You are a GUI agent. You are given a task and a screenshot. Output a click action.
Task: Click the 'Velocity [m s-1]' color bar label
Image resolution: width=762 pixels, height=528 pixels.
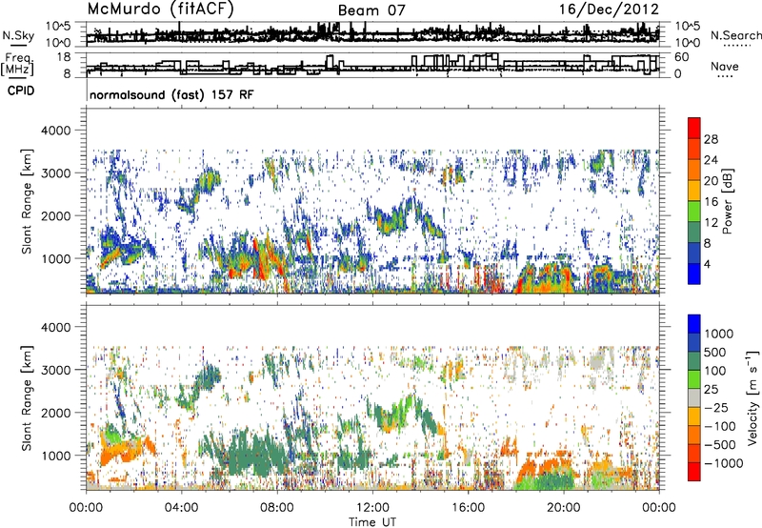[752, 397]
